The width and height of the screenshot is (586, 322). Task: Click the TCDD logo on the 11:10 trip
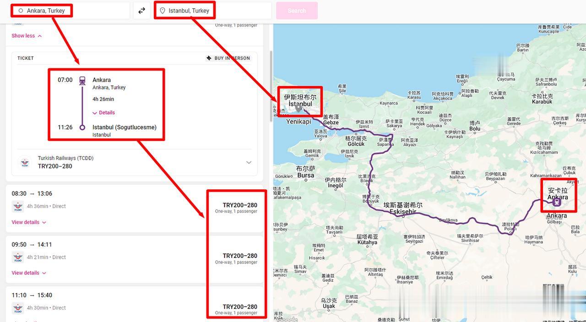tap(18, 308)
